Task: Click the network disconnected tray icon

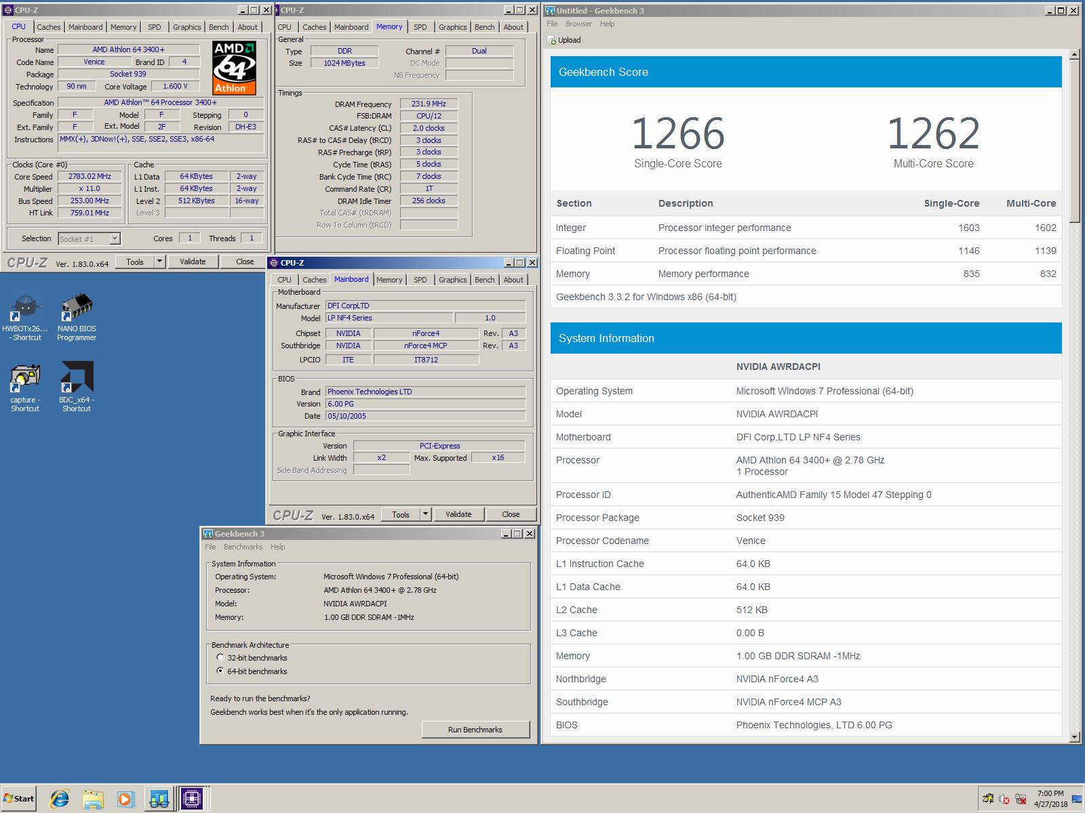Action: [1021, 799]
